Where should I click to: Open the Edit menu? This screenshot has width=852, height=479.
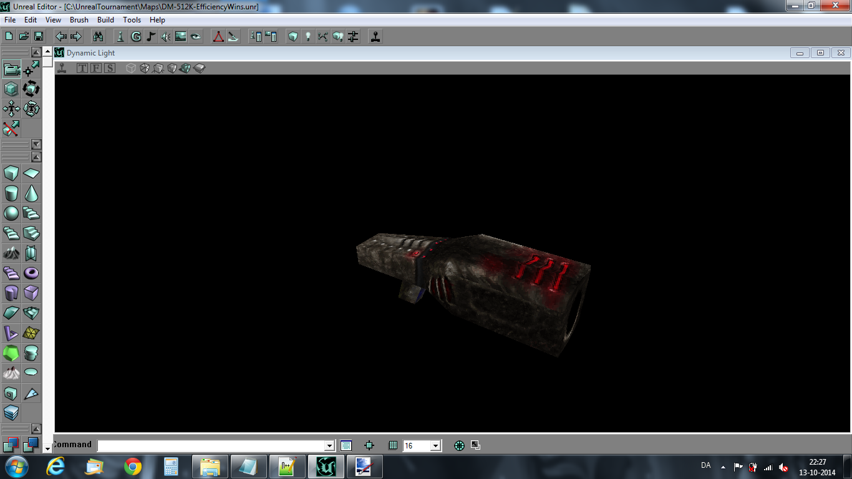(31, 20)
